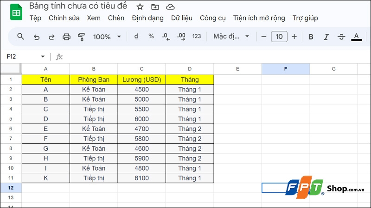Open the zoom 100% dropdown

pyautogui.click(x=107, y=37)
